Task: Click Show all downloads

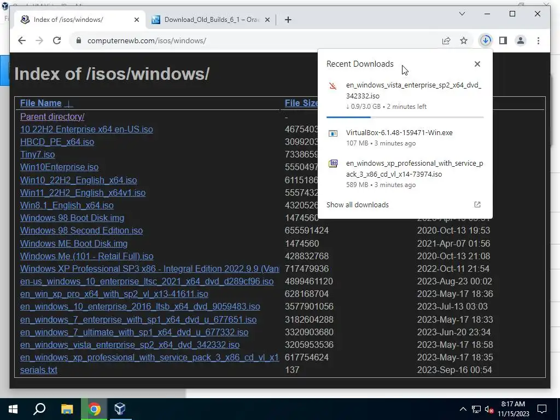Action: tap(358, 205)
